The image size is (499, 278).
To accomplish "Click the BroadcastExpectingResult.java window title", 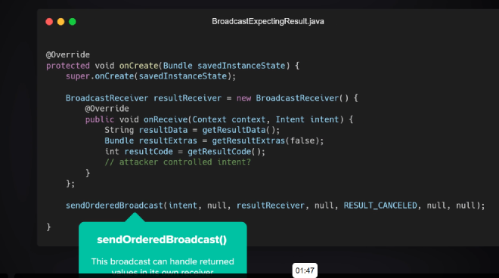I will click(268, 21).
